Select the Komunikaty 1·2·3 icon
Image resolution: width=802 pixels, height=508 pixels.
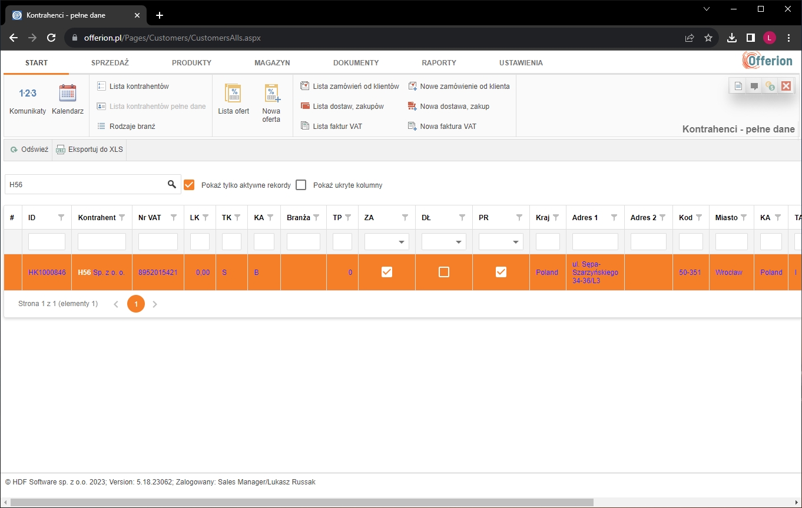coord(26,93)
